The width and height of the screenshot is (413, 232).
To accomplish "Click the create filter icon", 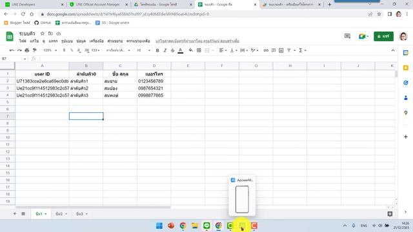I will pyautogui.click(x=289, y=50).
